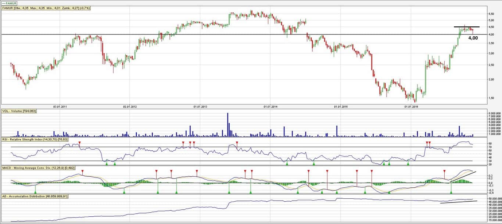Click the rightmost green buy arrow in RSI panel
The width and height of the screenshot is (502, 224).
[408, 163]
